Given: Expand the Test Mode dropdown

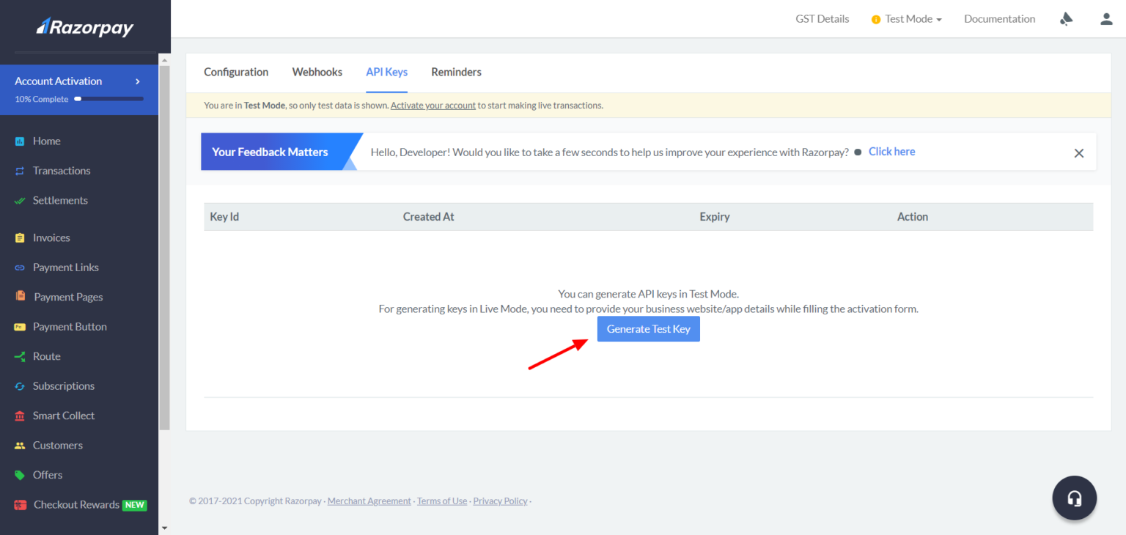Looking at the screenshot, I should click(906, 18).
